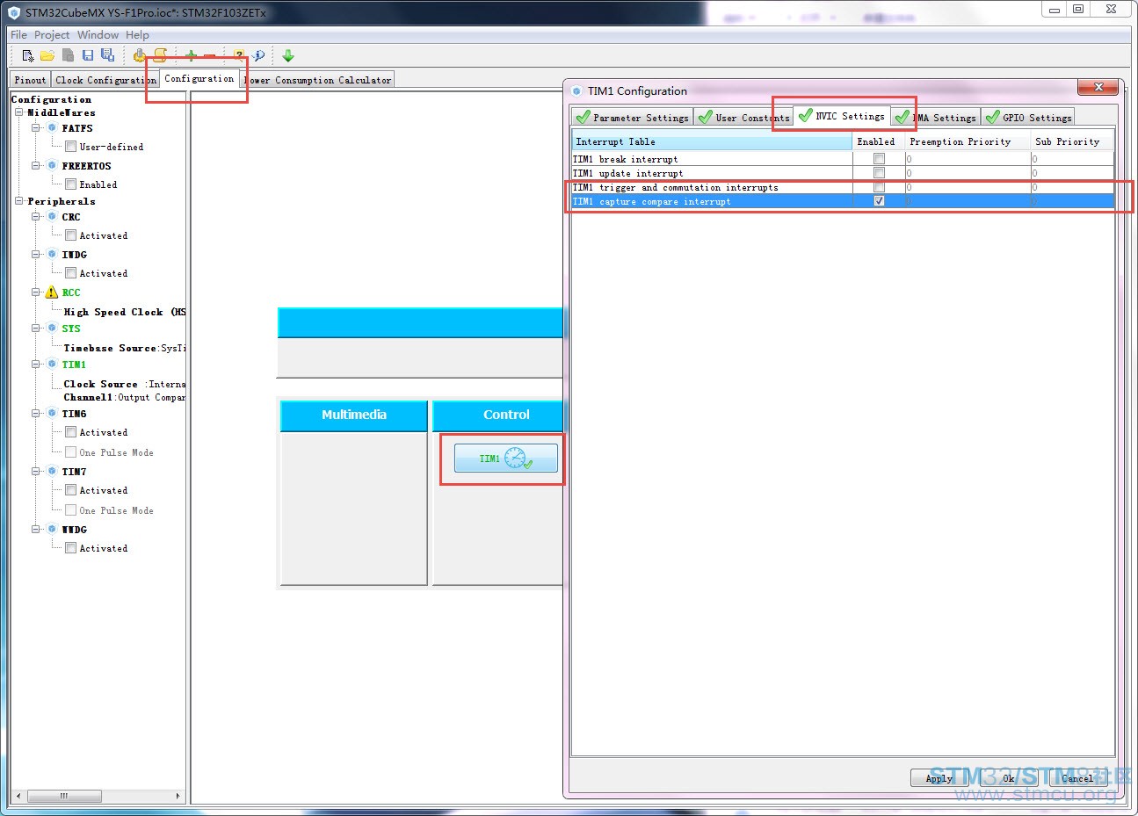Click the FATFS gear icon in tree
The height and width of the screenshot is (816, 1138).
click(52, 128)
